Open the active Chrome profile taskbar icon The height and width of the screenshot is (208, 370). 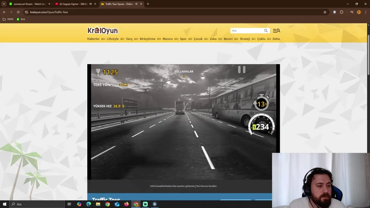[x=136, y=204]
